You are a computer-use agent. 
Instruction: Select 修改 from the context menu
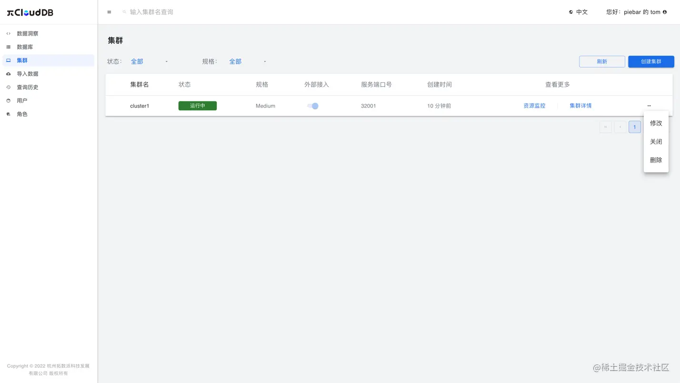(x=656, y=123)
